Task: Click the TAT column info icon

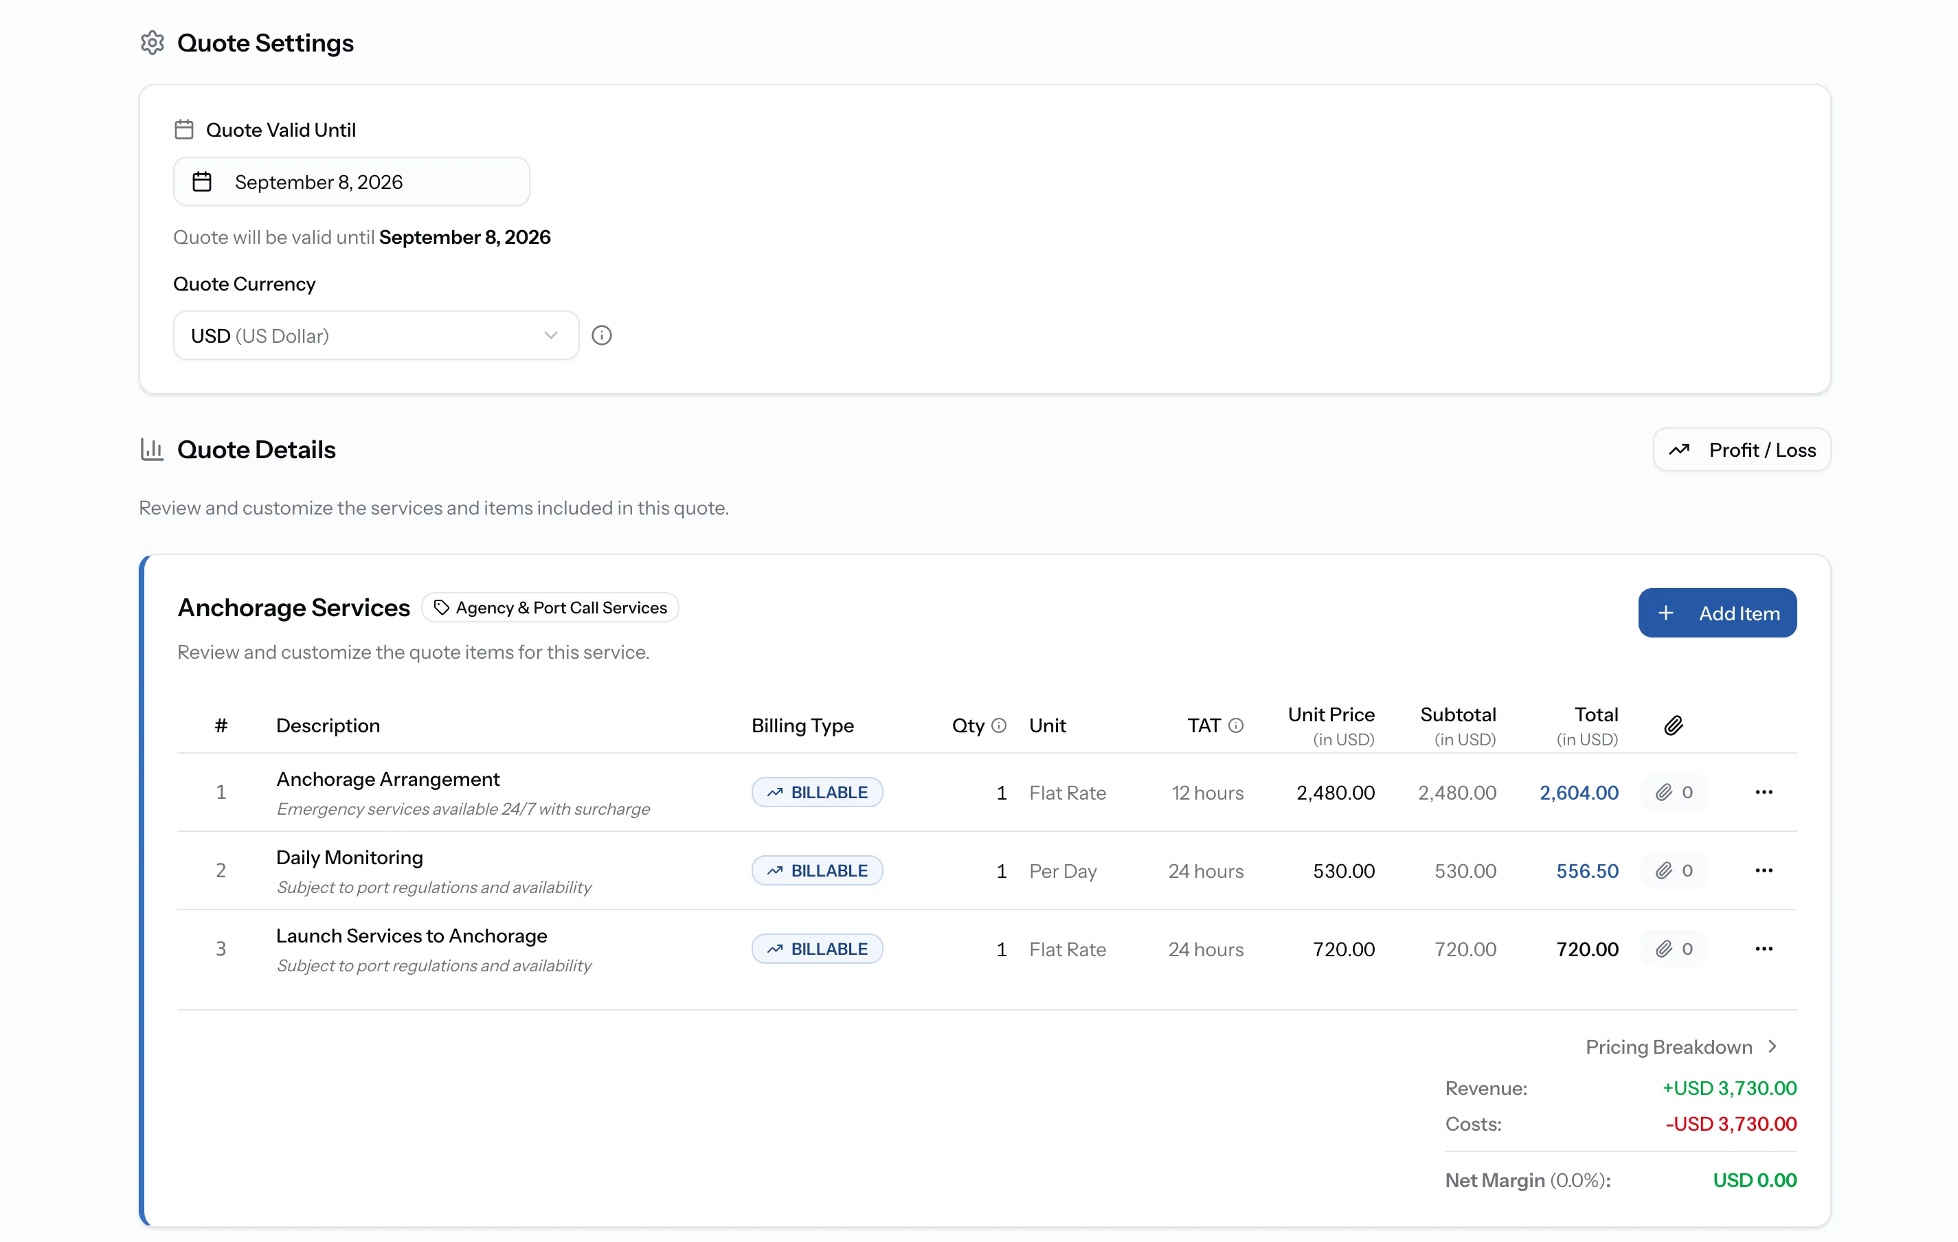Action: (x=1236, y=725)
